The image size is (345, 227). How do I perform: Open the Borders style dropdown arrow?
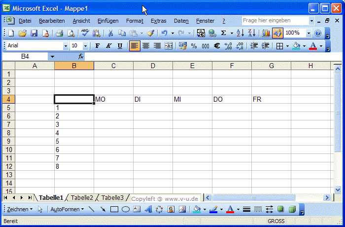(x=287, y=46)
